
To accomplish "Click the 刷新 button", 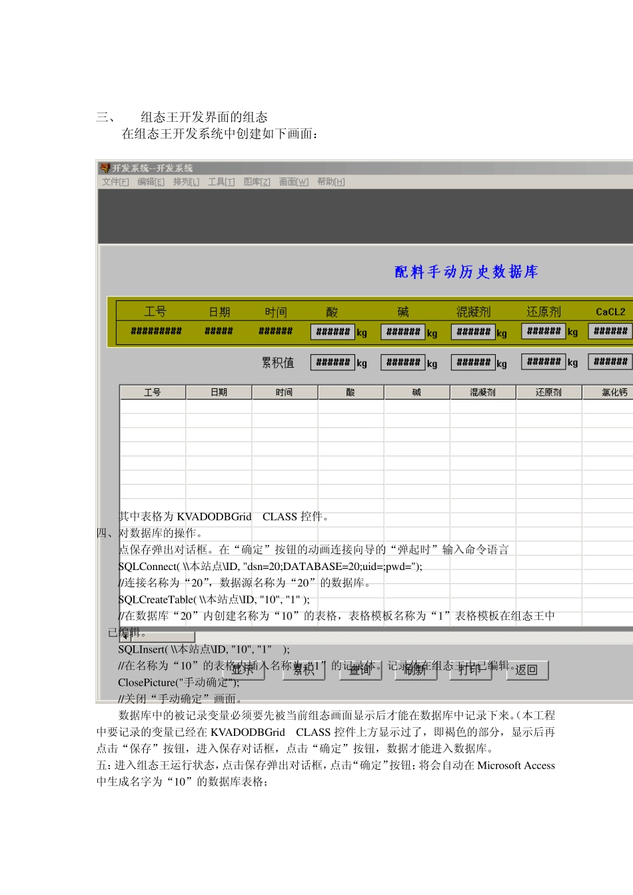I will click(416, 669).
